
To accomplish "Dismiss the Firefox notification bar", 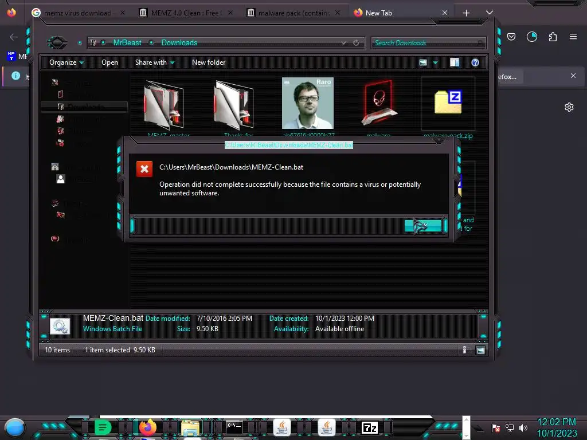I will point(573,76).
